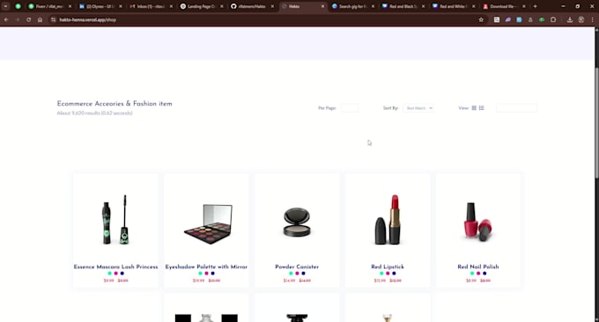The image size is (599, 322).
Task: Click the 'Per Page:' label
Action: (x=327, y=108)
